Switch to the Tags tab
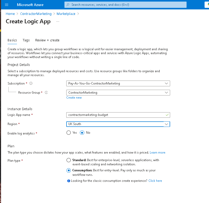The height and width of the screenshot is (203, 209). [x=26, y=40]
